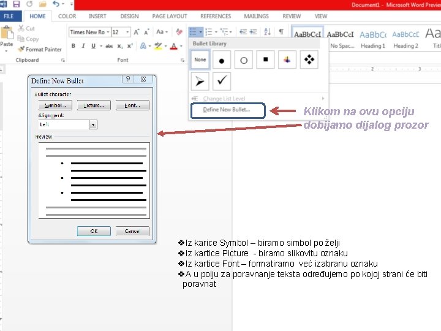Toggle Show paragraph marks pilcrow
Screen dimensions: 441x331
(x=281, y=31)
